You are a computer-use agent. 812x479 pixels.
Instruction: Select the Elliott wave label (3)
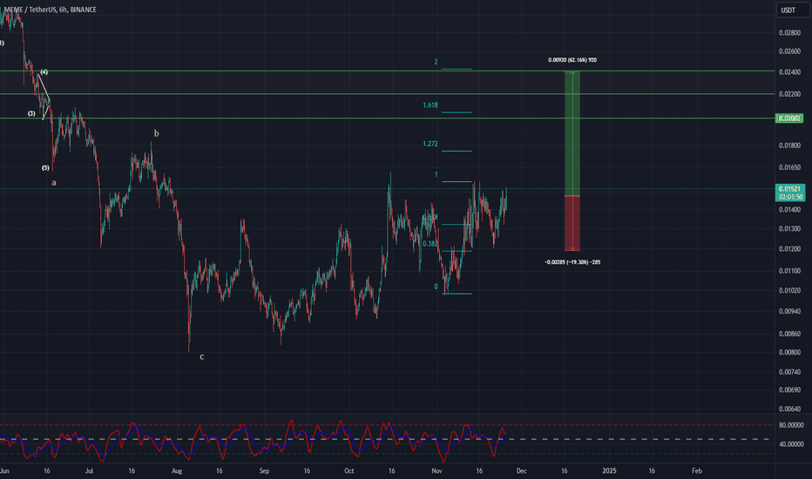(x=31, y=113)
